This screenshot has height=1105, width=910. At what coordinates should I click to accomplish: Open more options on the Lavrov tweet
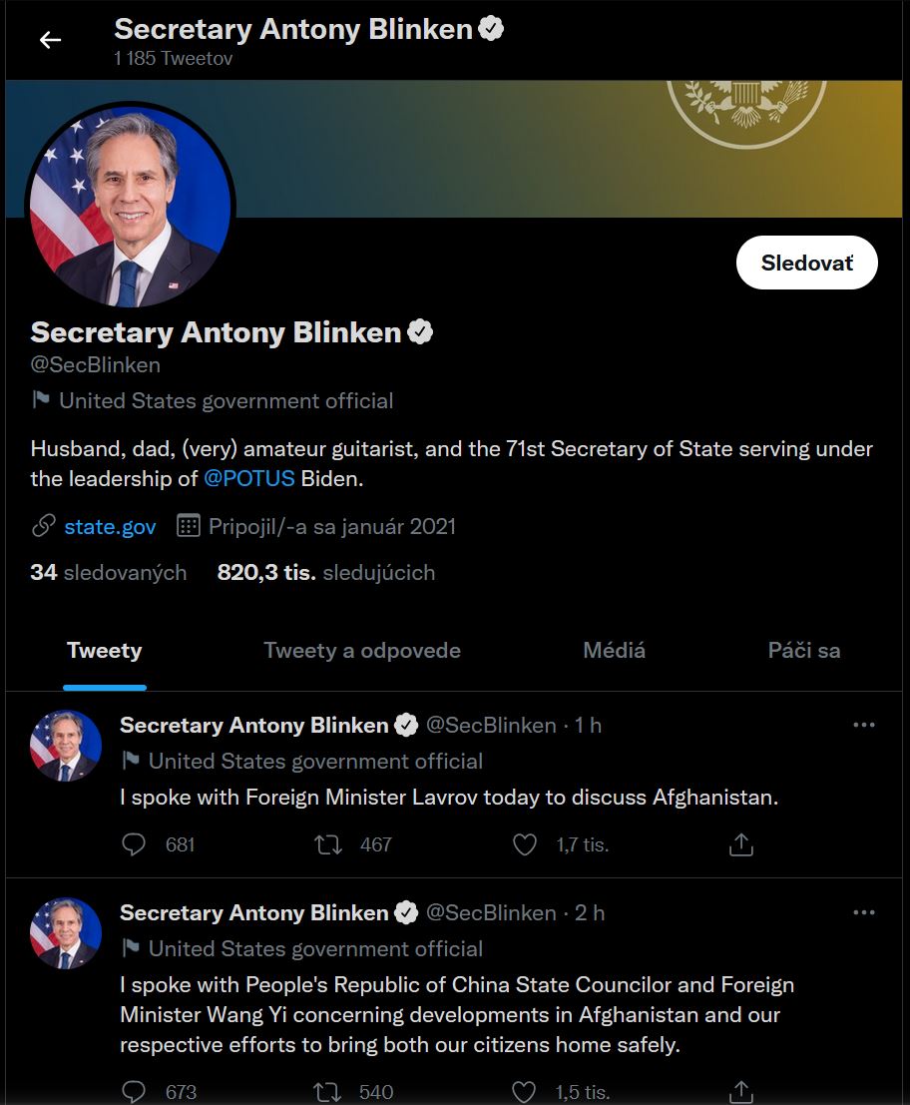click(864, 726)
